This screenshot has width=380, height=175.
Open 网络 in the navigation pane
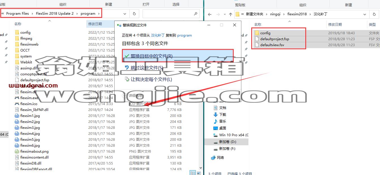220,157
